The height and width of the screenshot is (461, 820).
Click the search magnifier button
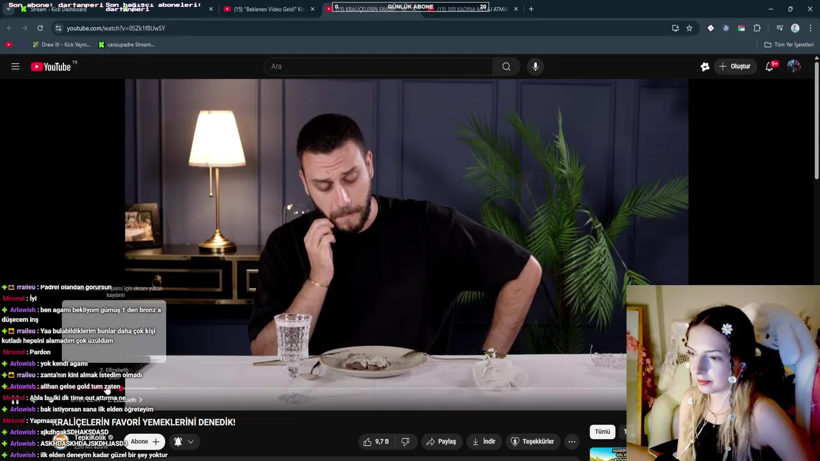506,67
